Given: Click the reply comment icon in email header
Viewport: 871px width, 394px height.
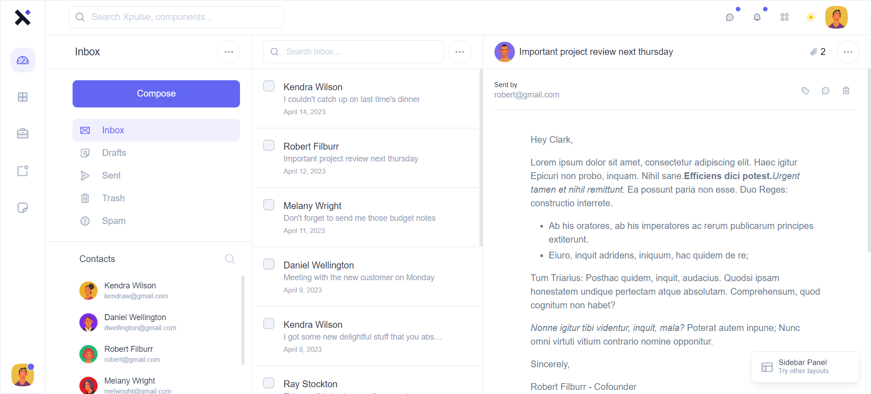Looking at the screenshot, I should 826,91.
